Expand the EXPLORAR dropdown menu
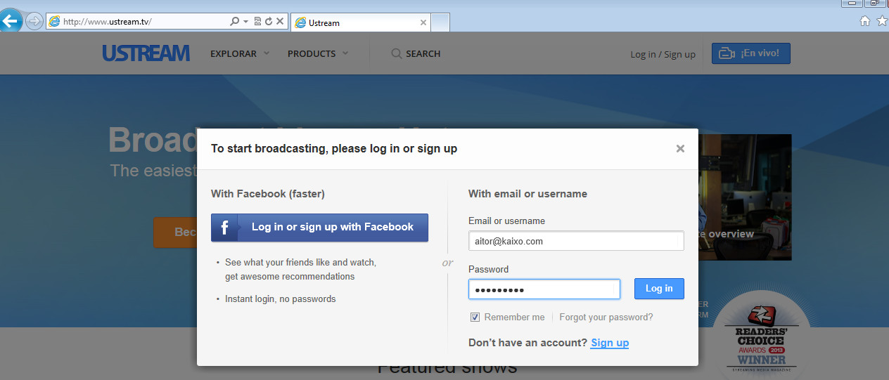The height and width of the screenshot is (380, 889). pyautogui.click(x=240, y=53)
